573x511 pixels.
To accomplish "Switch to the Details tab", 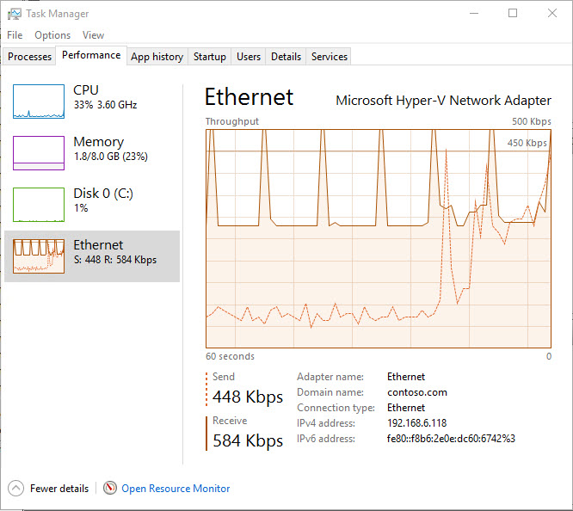I will click(x=286, y=57).
